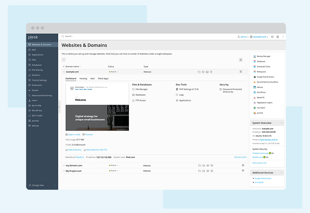This screenshot has height=213, width=310.
Task: Switch to the Hosting tab
Action: coord(83,78)
